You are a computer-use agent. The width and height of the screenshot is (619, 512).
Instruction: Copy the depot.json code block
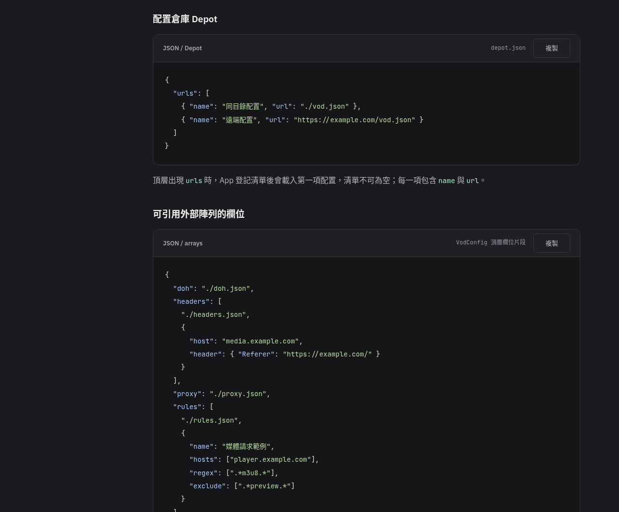[551, 48]
